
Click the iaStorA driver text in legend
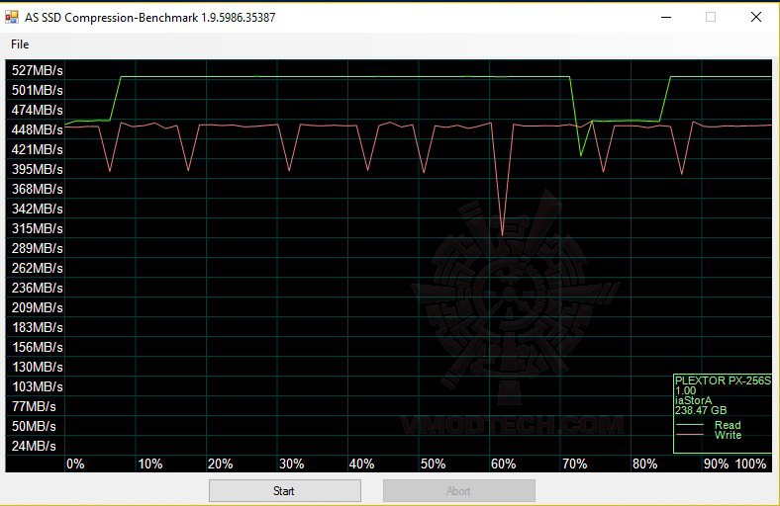pos(694,400)
